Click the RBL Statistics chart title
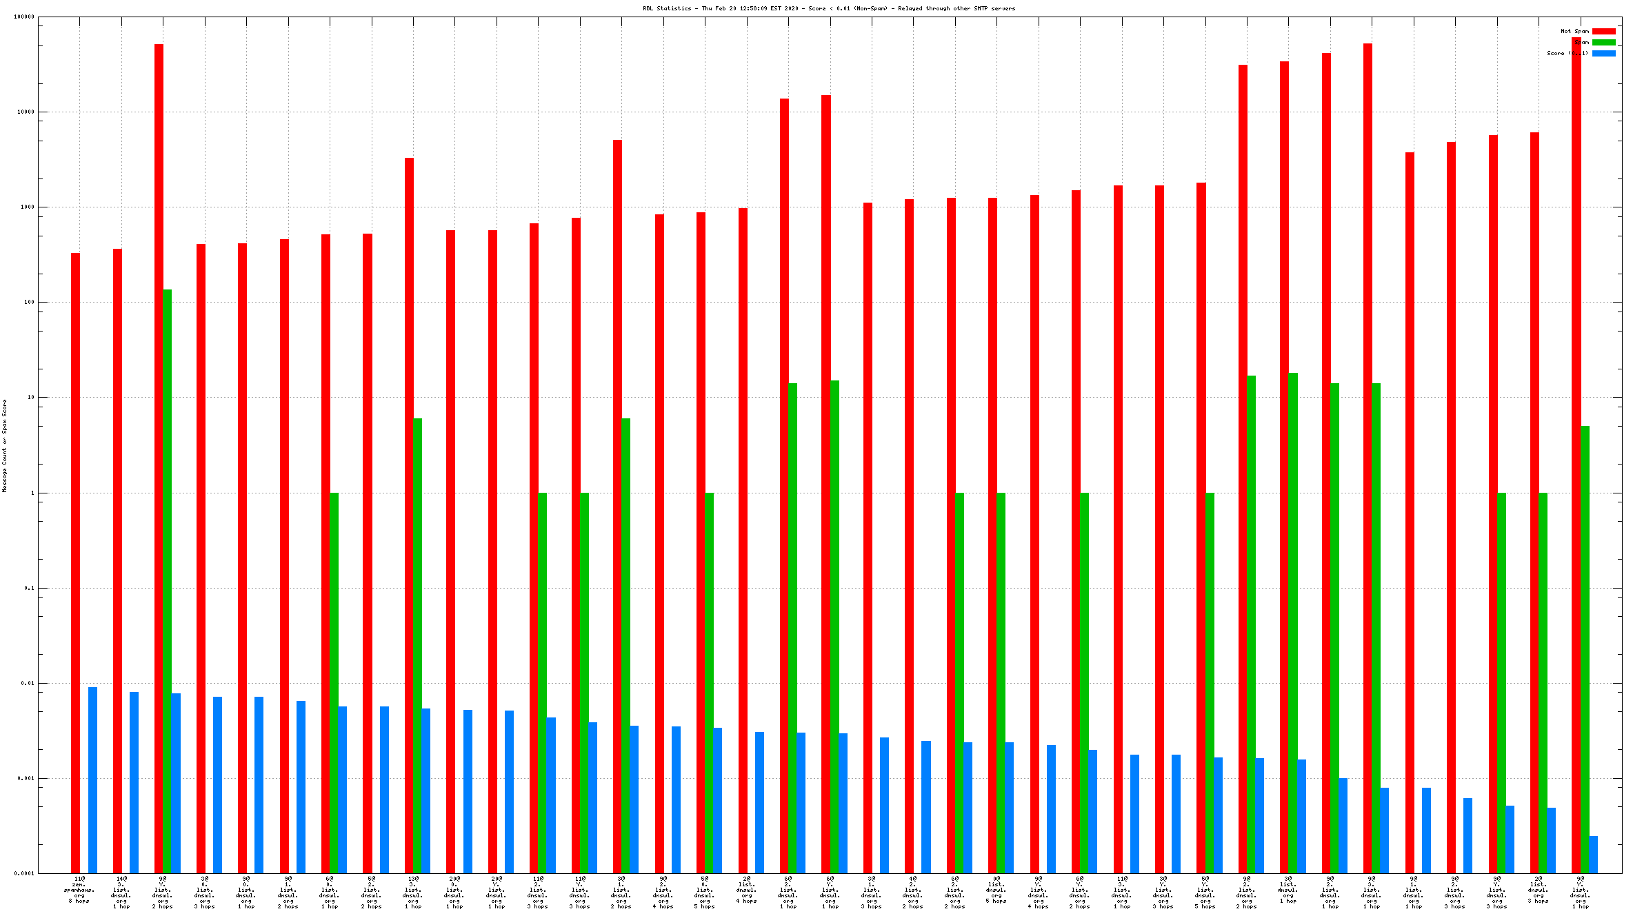Image resolution: width=1633 pixels, height=918 pixels. click(x=828, y=8)
